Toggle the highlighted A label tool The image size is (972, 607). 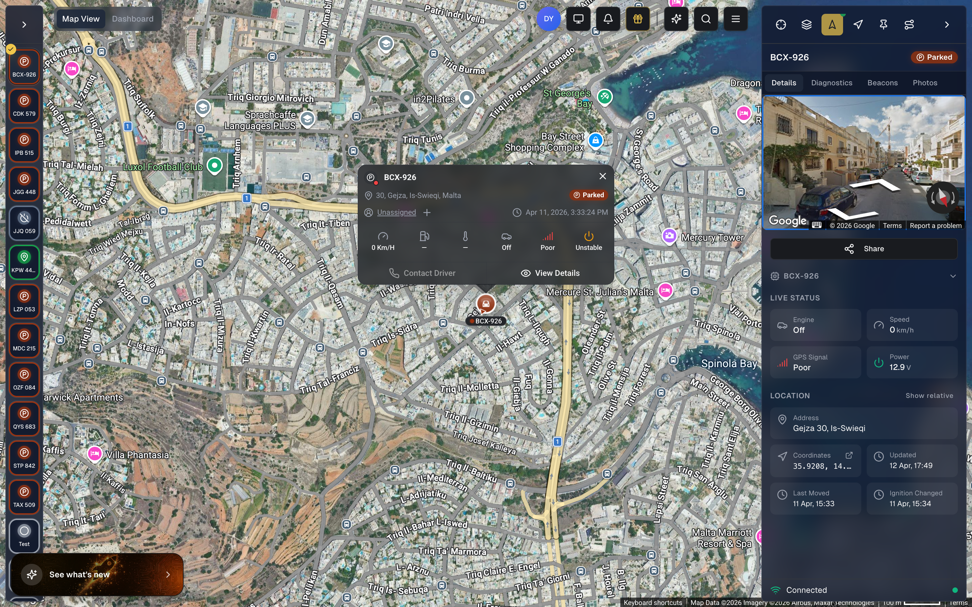[x=832, y=25]
